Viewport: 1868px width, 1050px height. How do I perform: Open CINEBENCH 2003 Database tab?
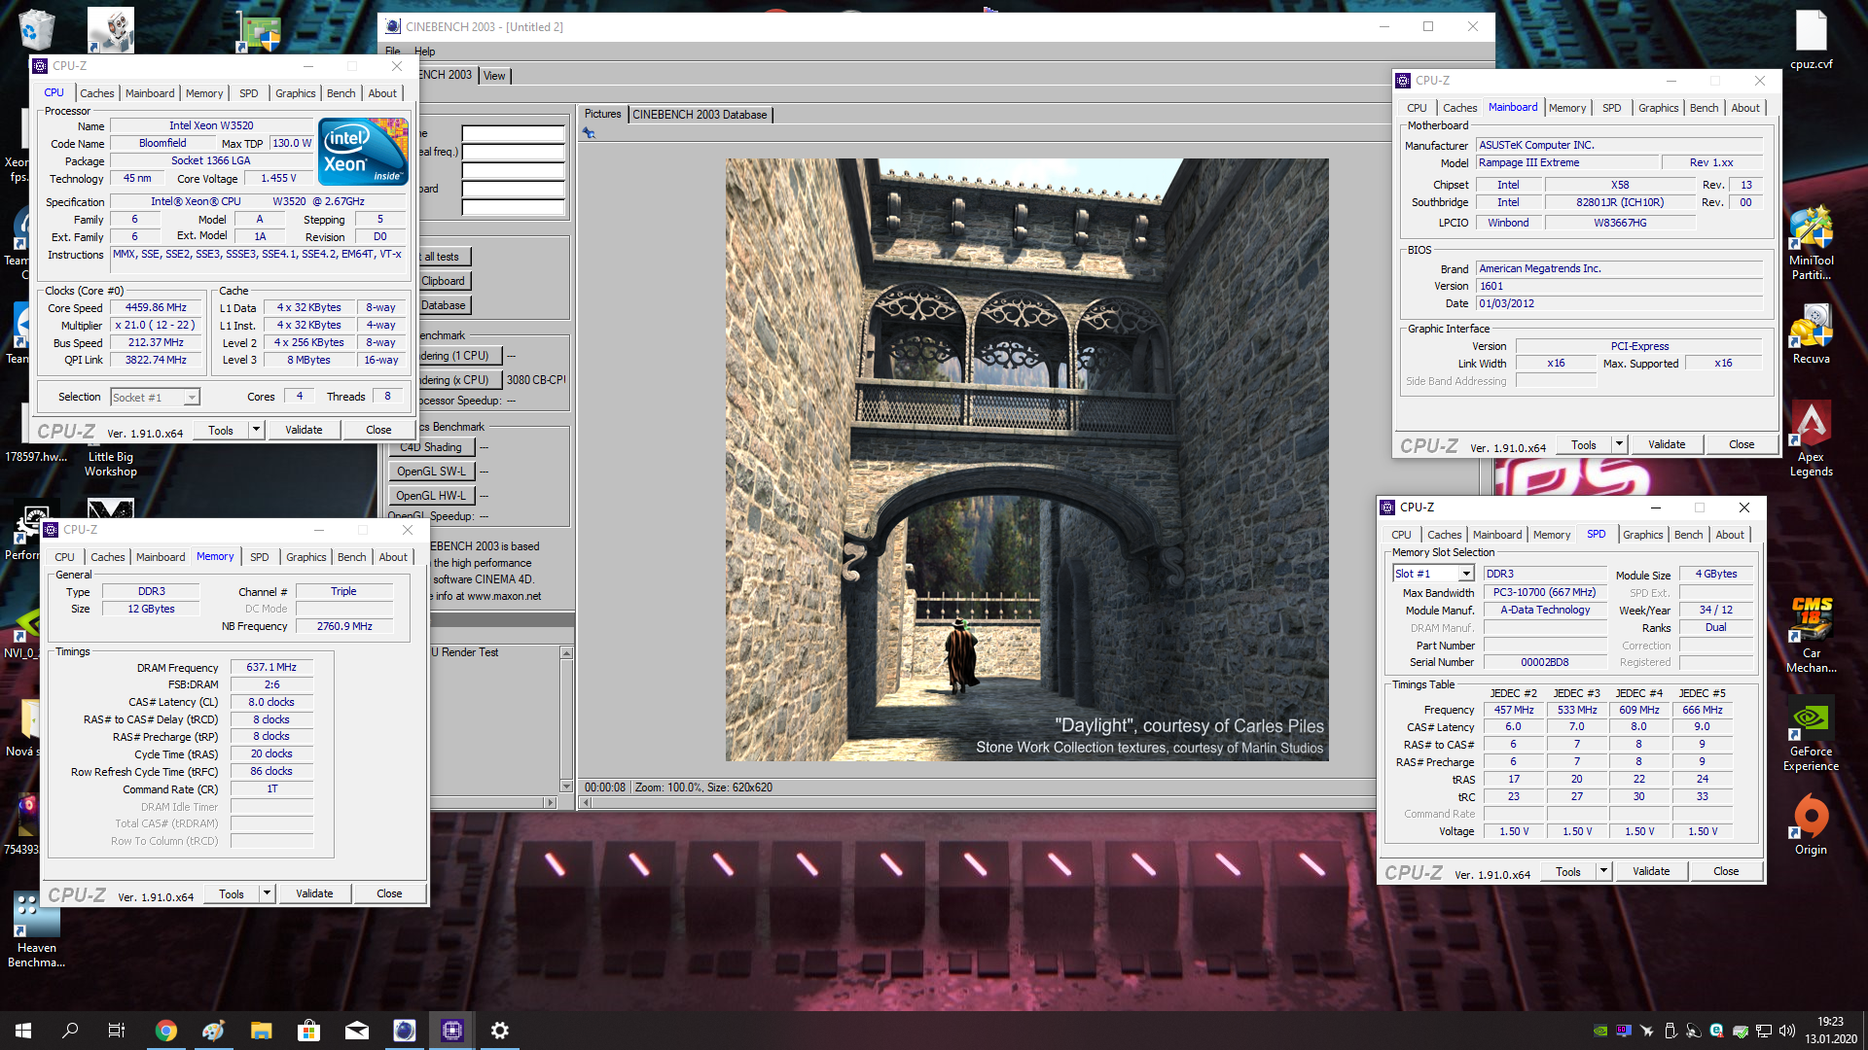[x=700, y=115]
